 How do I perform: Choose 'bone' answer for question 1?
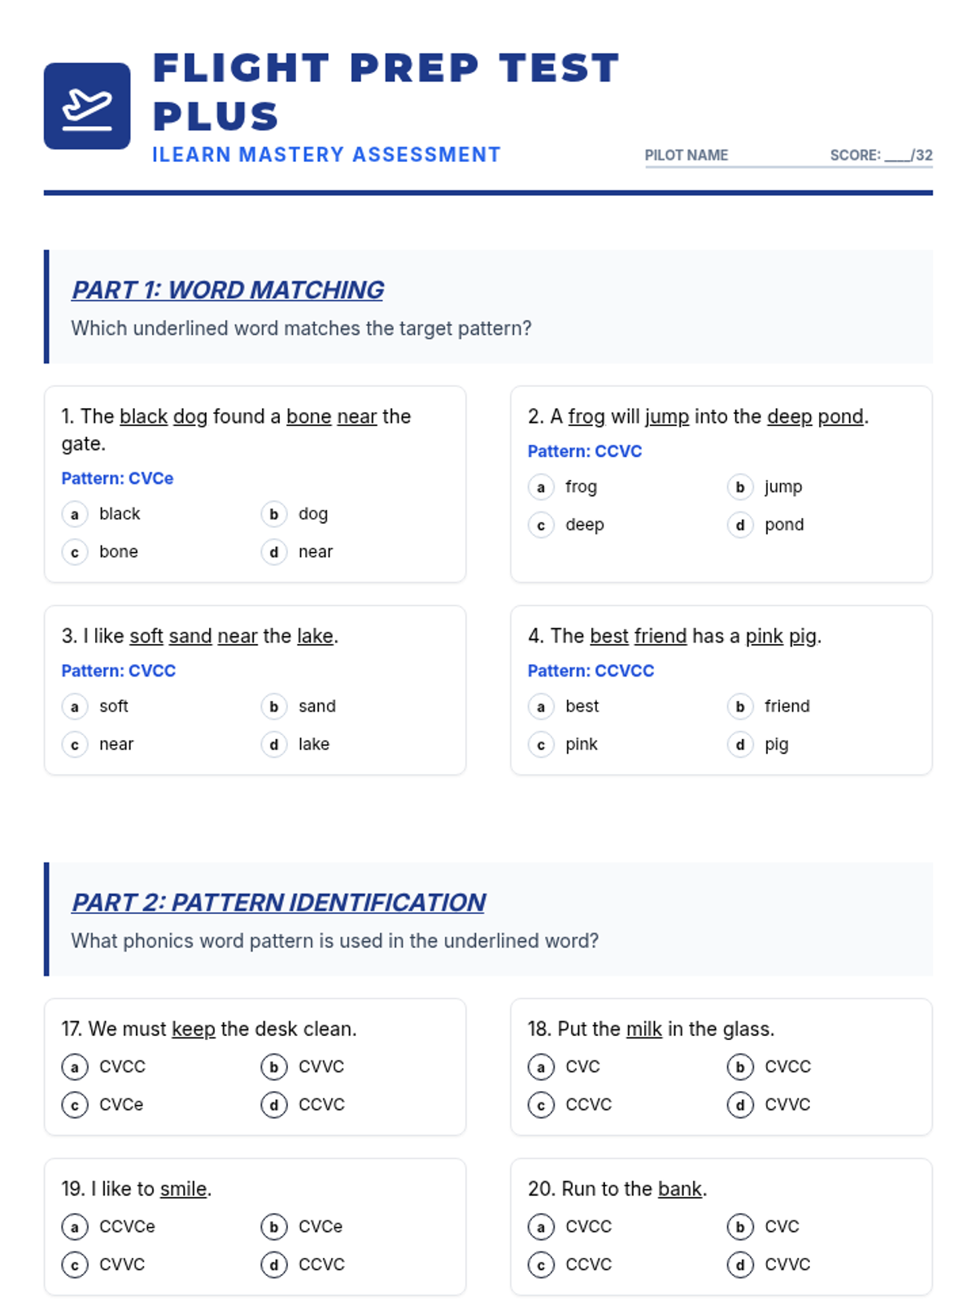(x=75, y=552)
